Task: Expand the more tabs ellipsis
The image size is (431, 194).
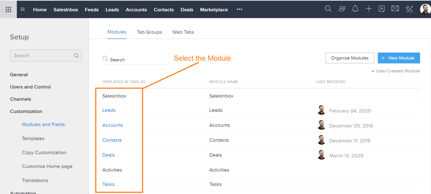Action: click(239, 9)
